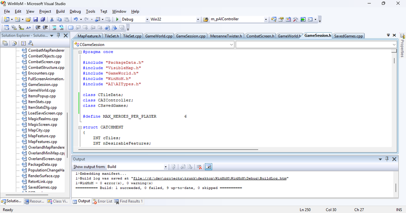Screen dimensions: 406x213
Task: Open the Object Browser toolbar icon
Action: [x=288, y=19]
